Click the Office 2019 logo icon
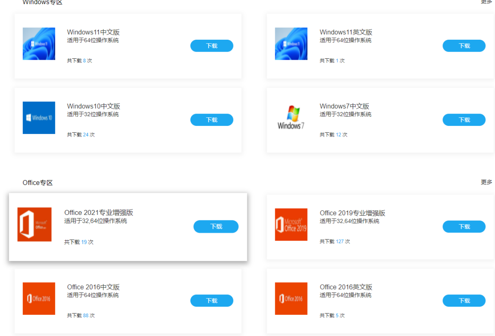The image size is (495, 336). (x=291, y=225)
